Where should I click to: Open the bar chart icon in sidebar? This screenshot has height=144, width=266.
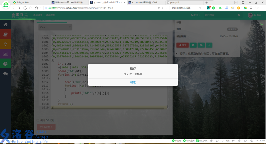click(5, 54)
